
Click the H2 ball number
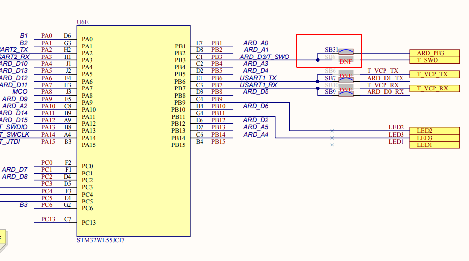click(x=67, y=50)
